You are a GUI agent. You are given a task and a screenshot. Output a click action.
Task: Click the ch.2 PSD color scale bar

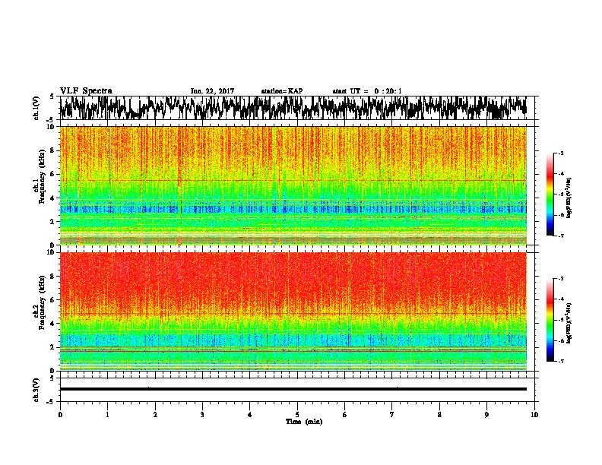(x=550, y=320)
